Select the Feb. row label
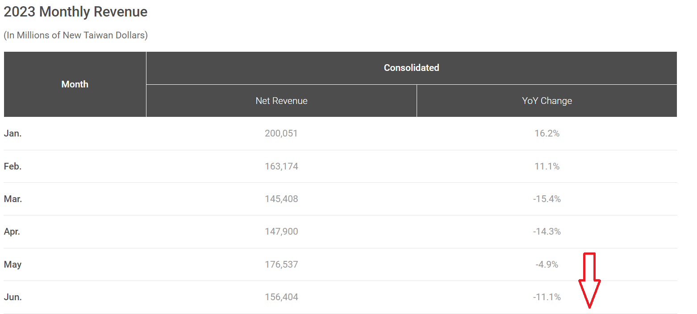Screen dimensions: 697x314 [13, 166]
